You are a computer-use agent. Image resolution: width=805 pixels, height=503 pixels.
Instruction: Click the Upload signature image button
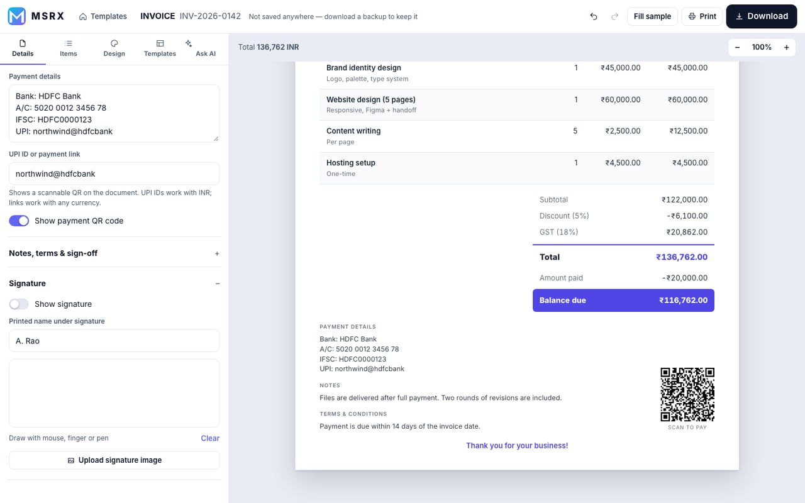click(x=114, y=460)
